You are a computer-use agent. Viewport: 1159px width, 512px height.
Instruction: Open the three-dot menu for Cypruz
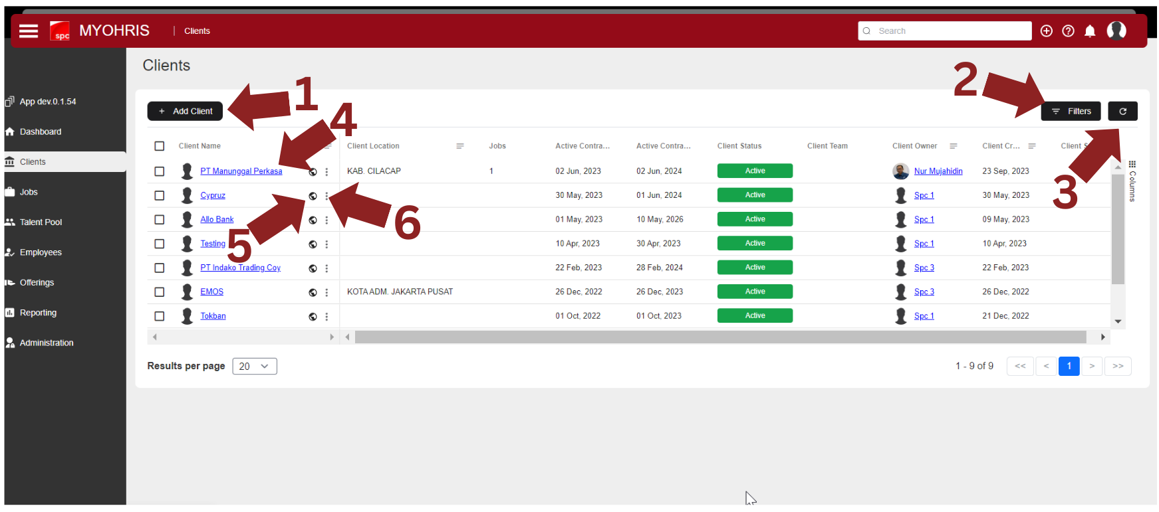pos(326,196)
